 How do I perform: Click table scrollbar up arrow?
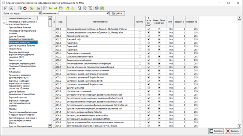click(239, 18)
